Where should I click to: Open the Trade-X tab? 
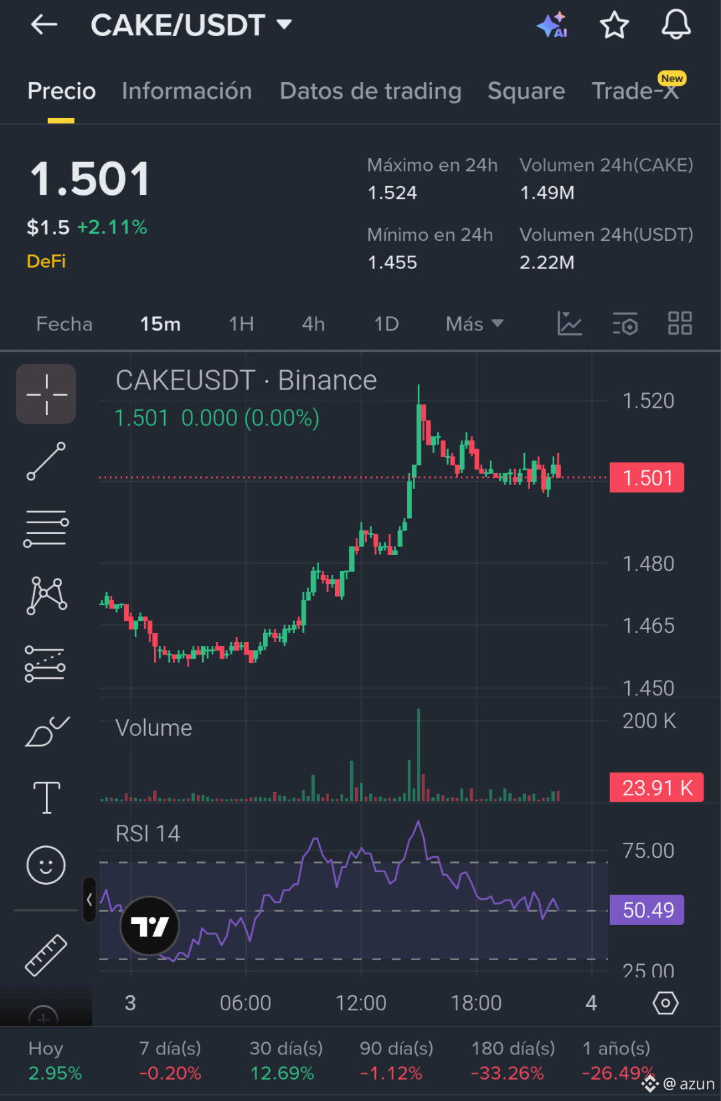point(636,91)
